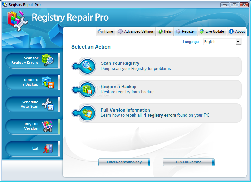Click the Scan for Registry Errors magnifier icon
Screen dimensions: 251x182
[x=47, y=60]
